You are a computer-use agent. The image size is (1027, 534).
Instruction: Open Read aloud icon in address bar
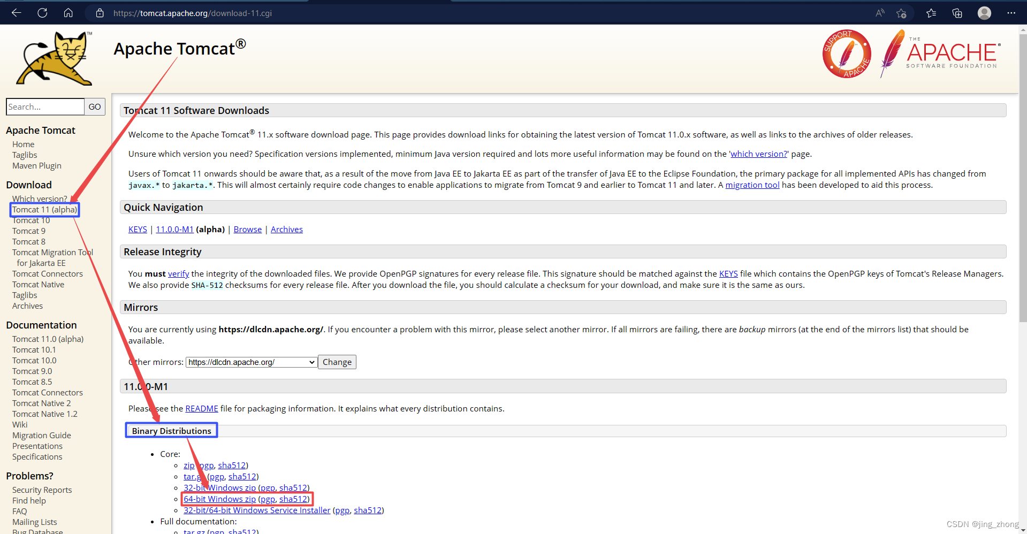click(880, 13)
